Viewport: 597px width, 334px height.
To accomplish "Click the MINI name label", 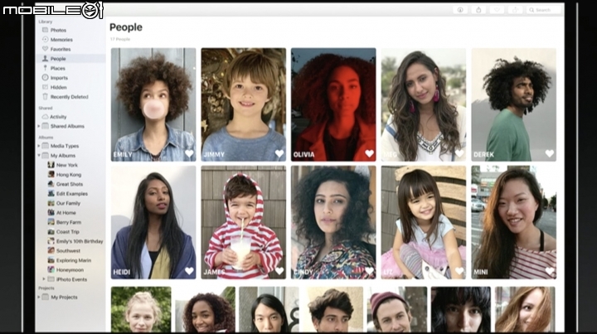I will pos(480,272).
